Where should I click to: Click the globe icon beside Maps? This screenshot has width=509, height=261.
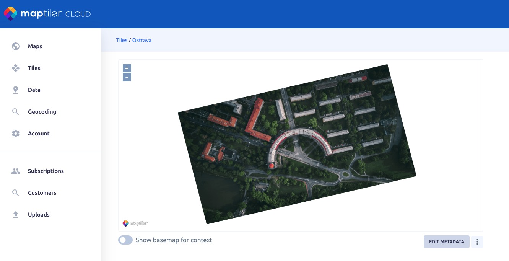(x=16, y=46)
